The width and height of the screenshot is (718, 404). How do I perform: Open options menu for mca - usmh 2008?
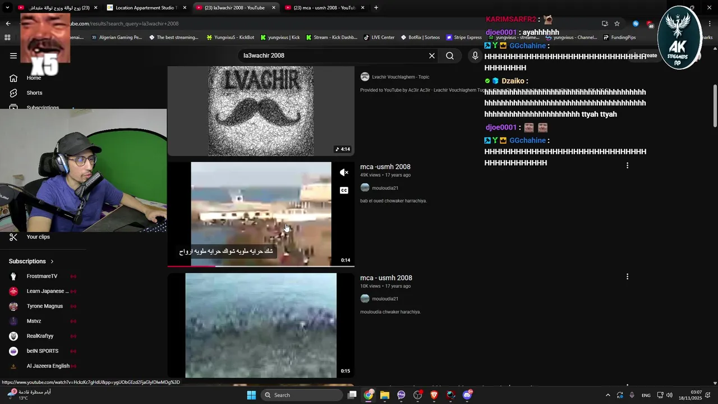point(627,277)
